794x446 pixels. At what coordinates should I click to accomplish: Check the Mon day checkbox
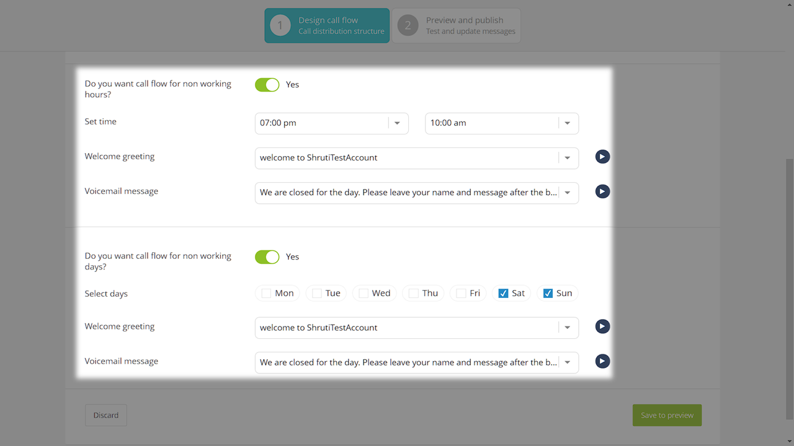[x=267, y=294]
